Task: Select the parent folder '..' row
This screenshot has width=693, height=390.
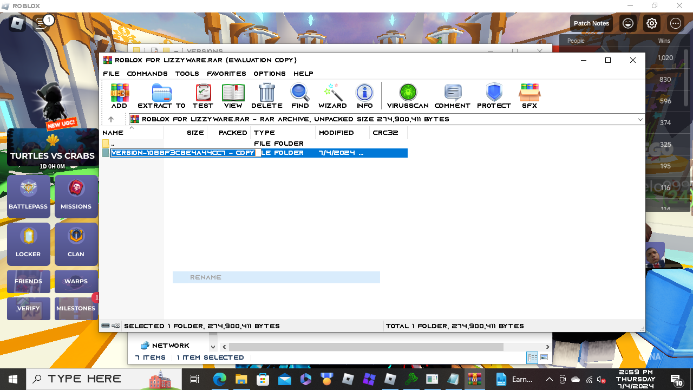Action: coord(254,144)
